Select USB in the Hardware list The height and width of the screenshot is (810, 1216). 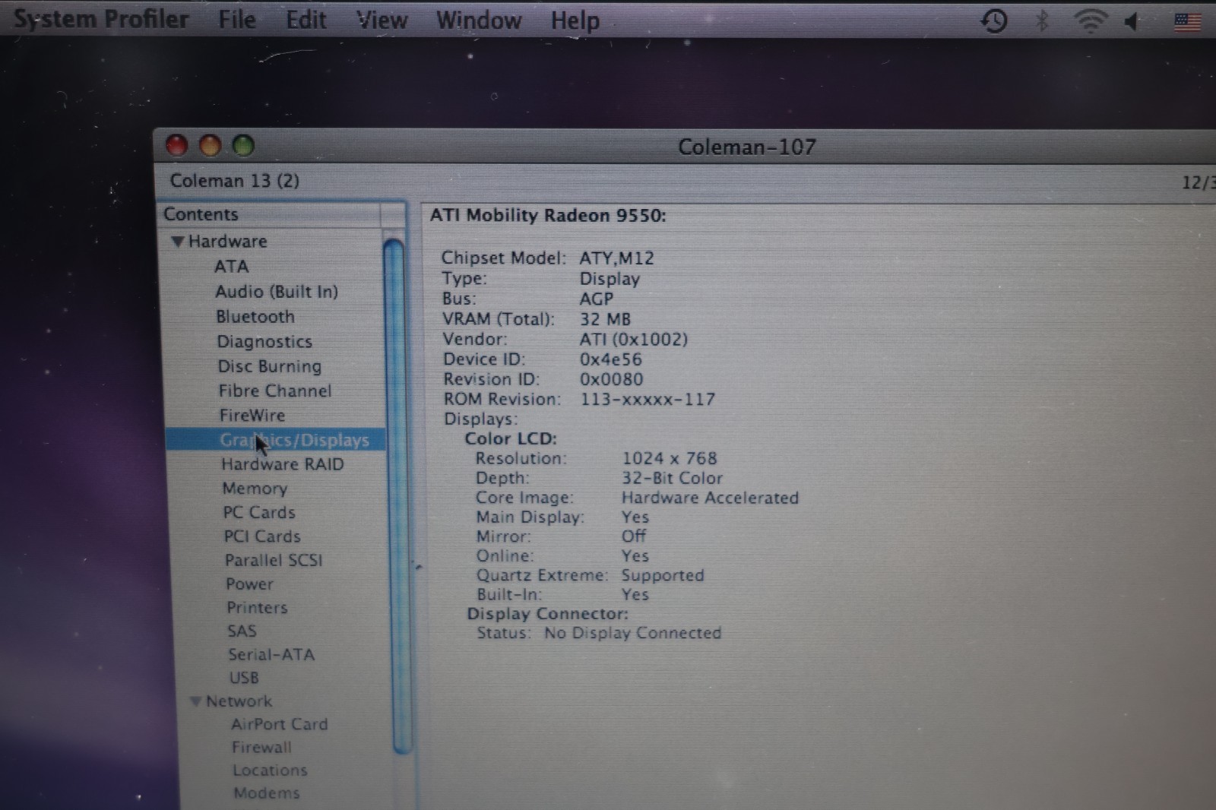(x=244, y=678)
